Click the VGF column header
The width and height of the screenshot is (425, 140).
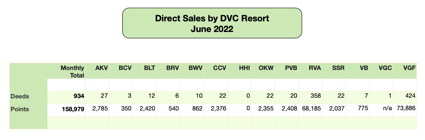click(409, 68)
